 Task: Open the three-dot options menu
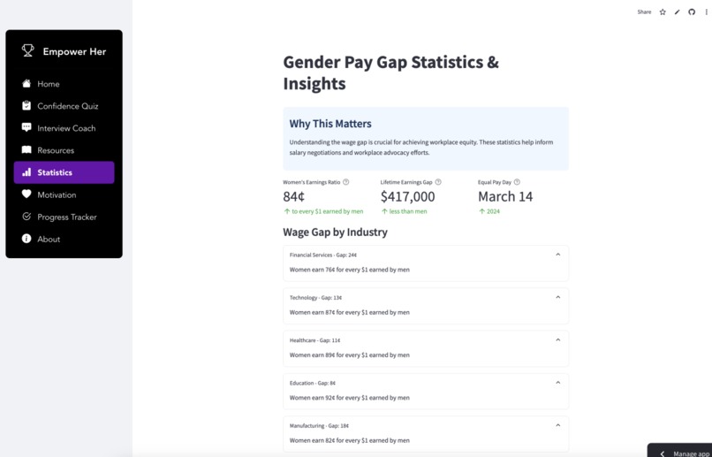coord(706,12)
